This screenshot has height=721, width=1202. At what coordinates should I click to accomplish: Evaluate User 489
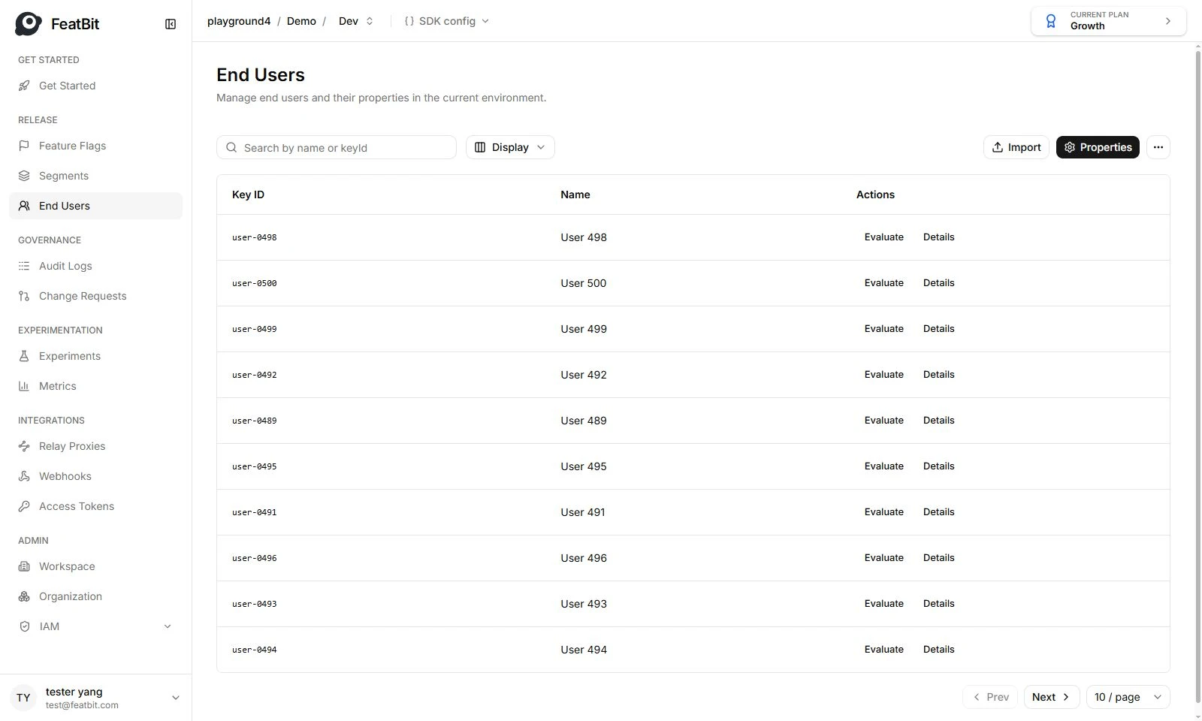coord(884,421)
